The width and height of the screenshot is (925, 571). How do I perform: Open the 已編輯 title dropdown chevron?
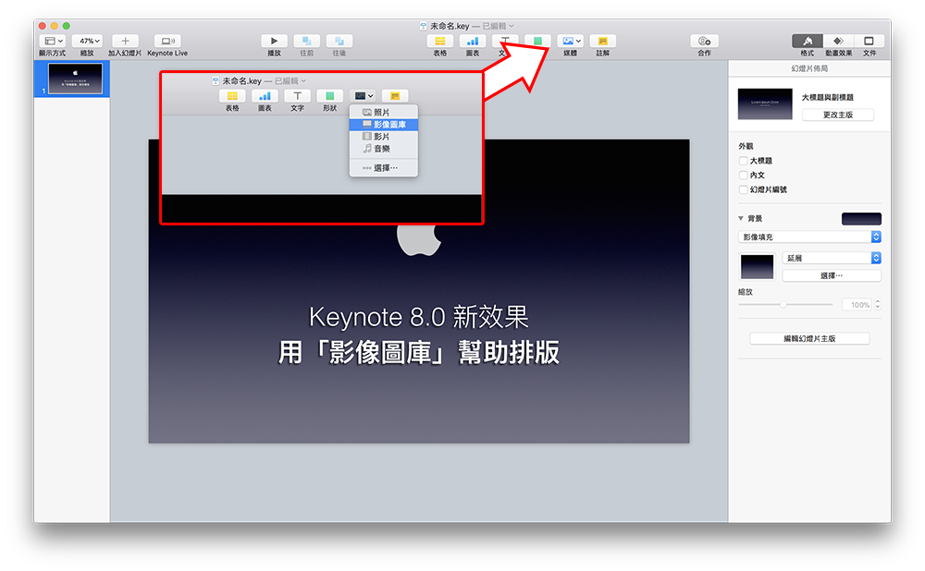pos(512,26)
